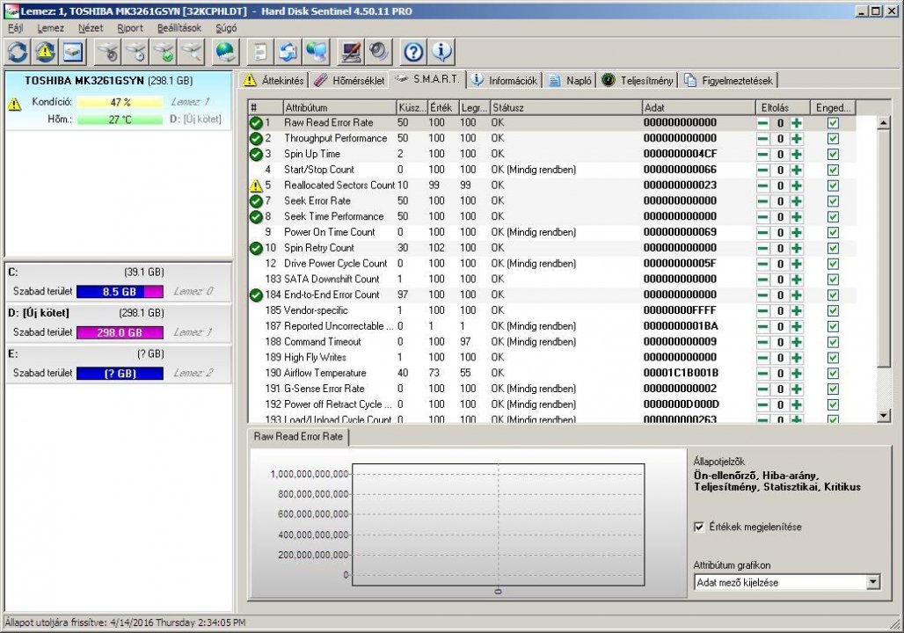904x633 pixels.
Task: Click the attribute list scroll down arrow
Action: click(x=883, y=415)
